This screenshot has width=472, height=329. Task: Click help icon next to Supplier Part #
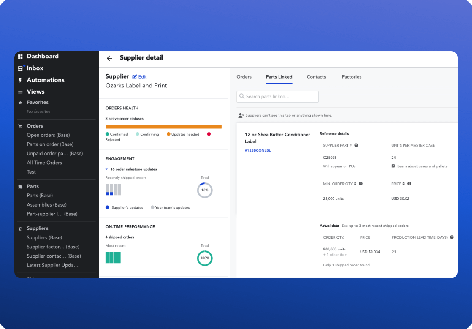[356, 145]
